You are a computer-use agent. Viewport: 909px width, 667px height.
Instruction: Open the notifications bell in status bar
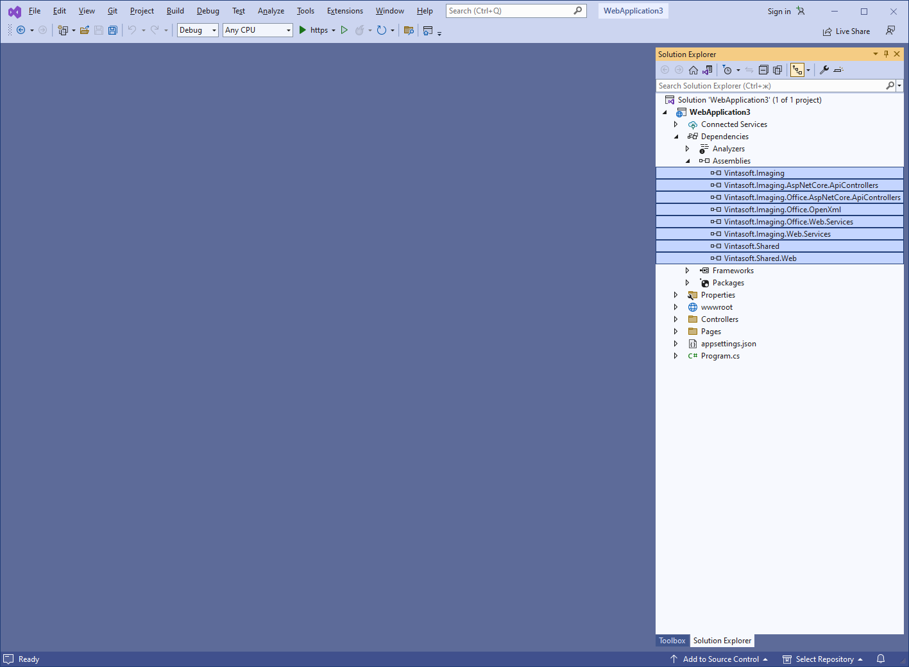coord(881,659)
